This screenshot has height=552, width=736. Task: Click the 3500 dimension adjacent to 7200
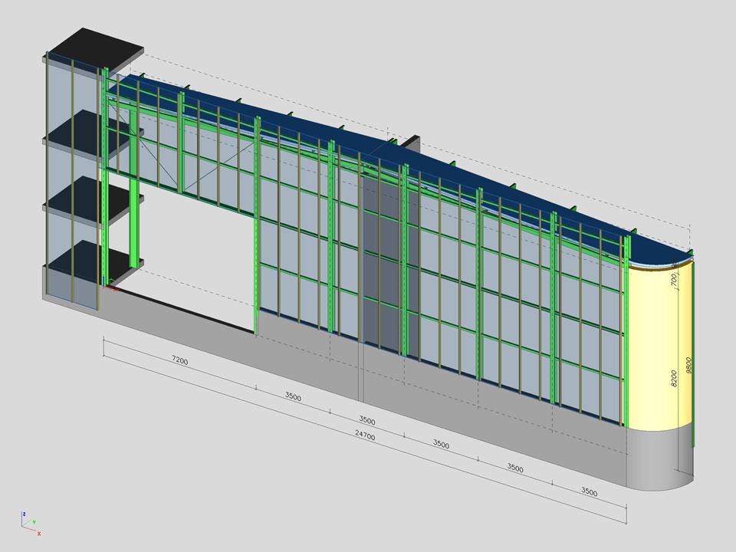coord(293,397)
